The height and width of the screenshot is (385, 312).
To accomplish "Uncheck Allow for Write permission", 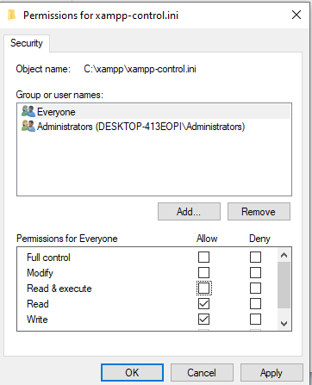I will point(203,319).
